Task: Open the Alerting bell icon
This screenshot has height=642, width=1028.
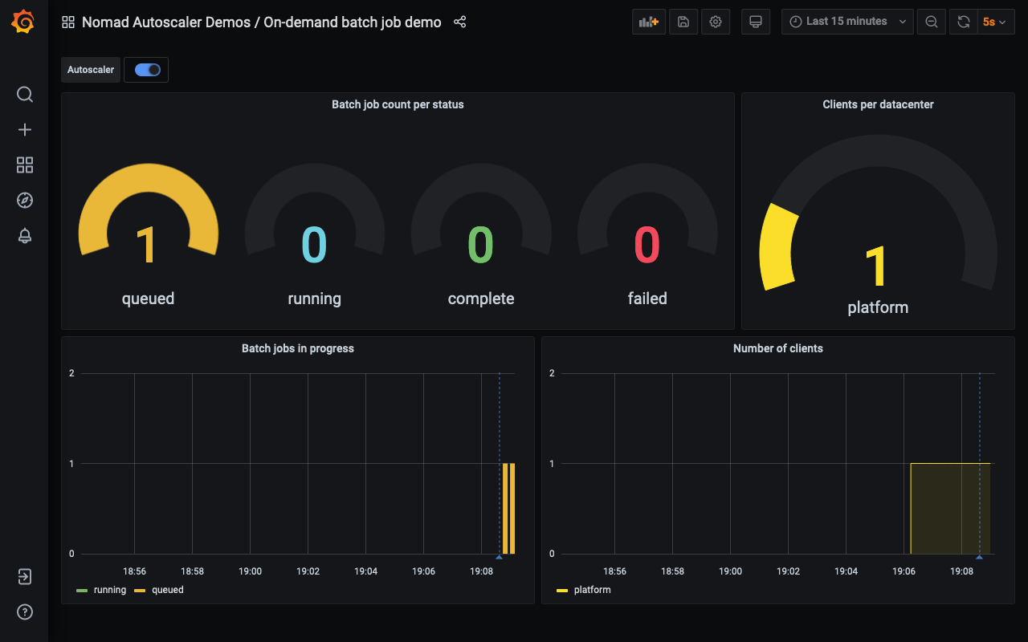Action: pyautogui.click(x=25, y=236)
